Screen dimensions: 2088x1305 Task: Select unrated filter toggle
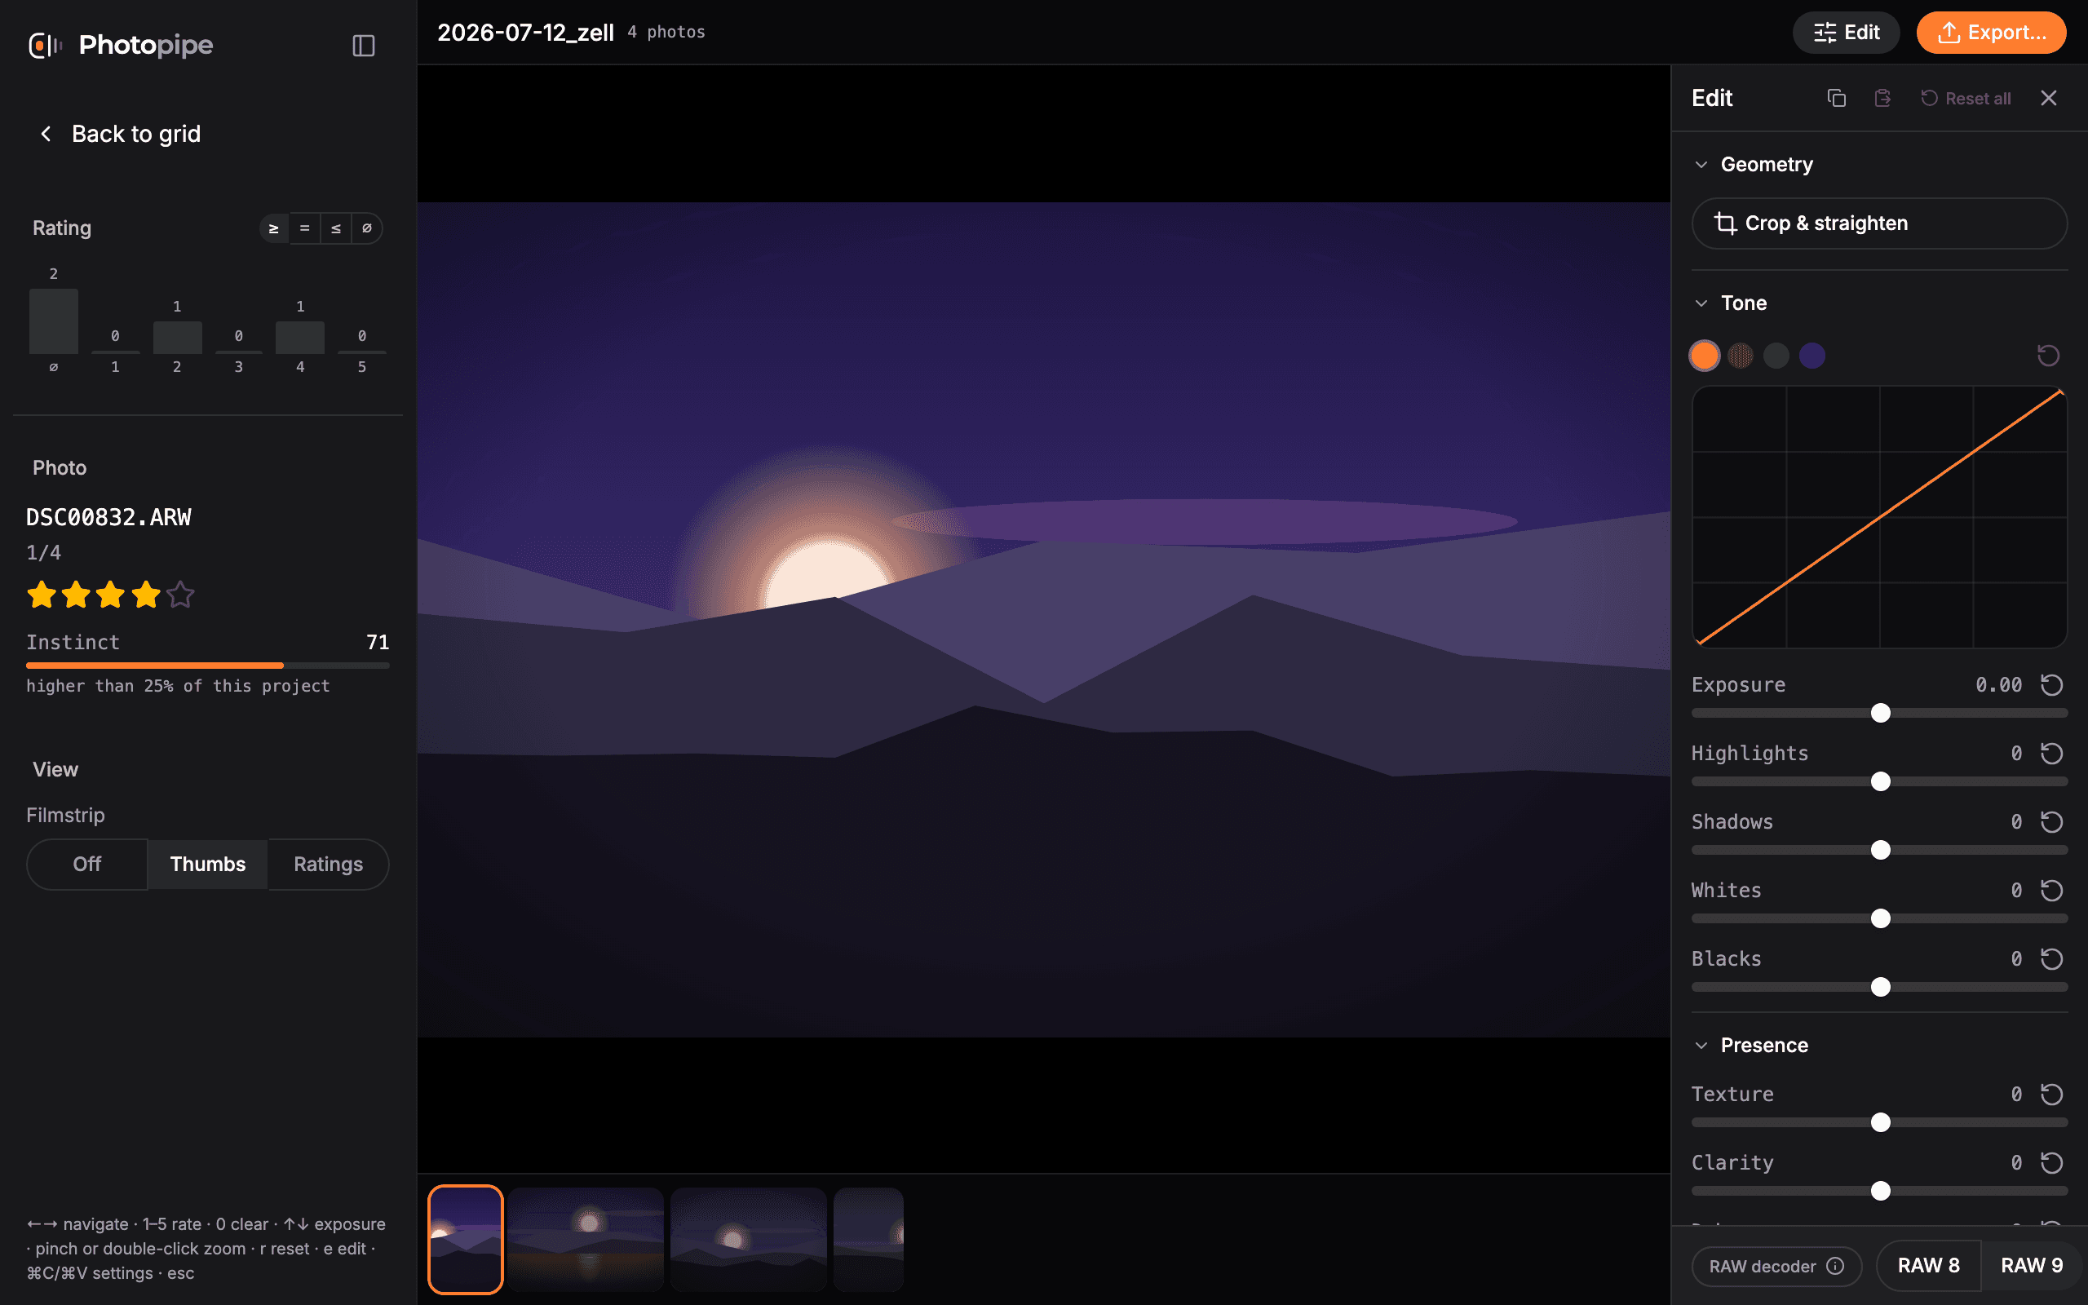[x=367, y=228]
